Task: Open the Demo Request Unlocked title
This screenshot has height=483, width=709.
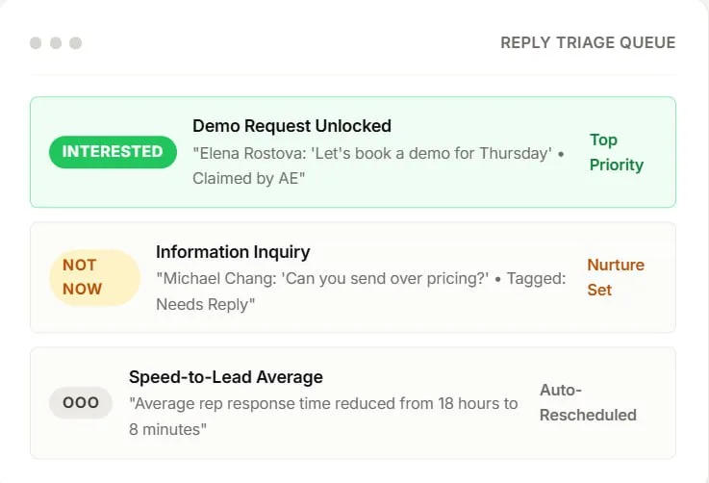Action: coord(291,126)
